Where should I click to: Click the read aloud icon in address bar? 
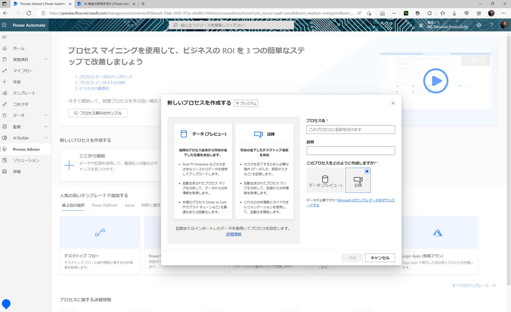359,13
